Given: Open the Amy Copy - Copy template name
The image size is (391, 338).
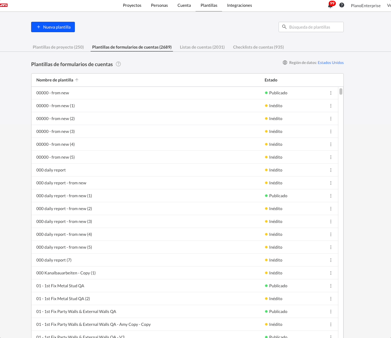Looking at the screenshot, I should [x=93, y=324].
